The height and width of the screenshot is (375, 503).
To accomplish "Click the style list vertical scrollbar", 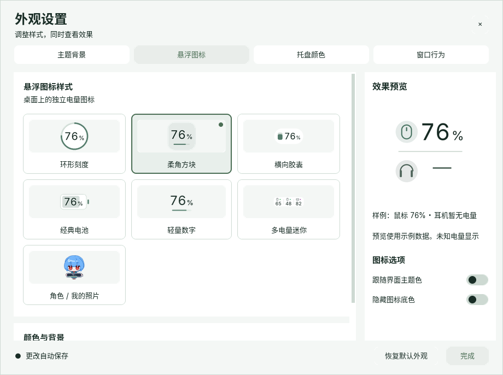I will click(x=353, y=188).
